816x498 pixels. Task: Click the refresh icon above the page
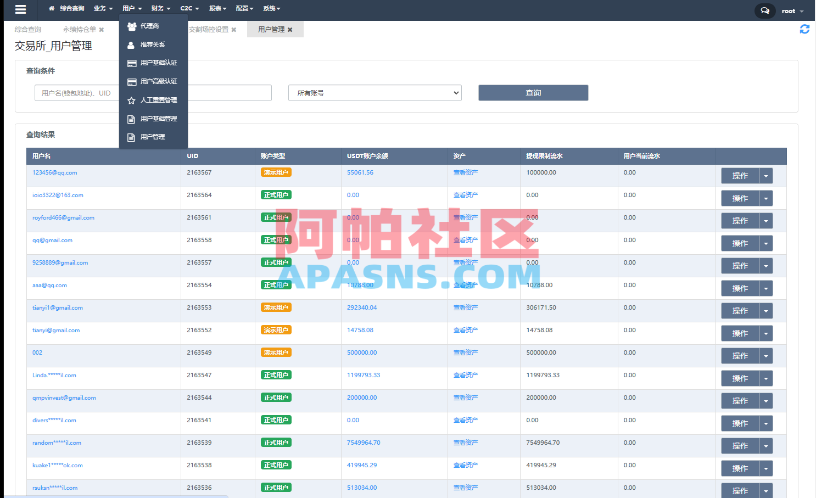pyautogui.click(x=804, y=30)
